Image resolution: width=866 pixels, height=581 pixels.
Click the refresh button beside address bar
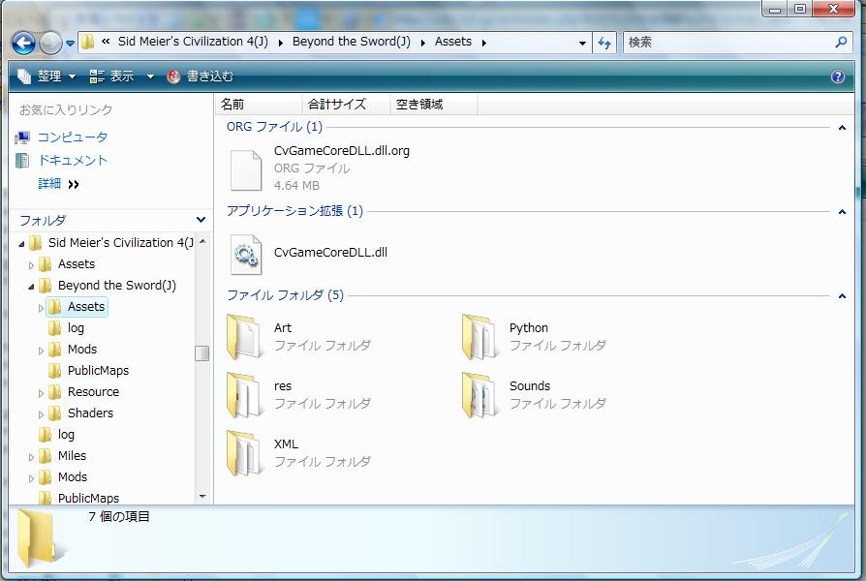605,43
